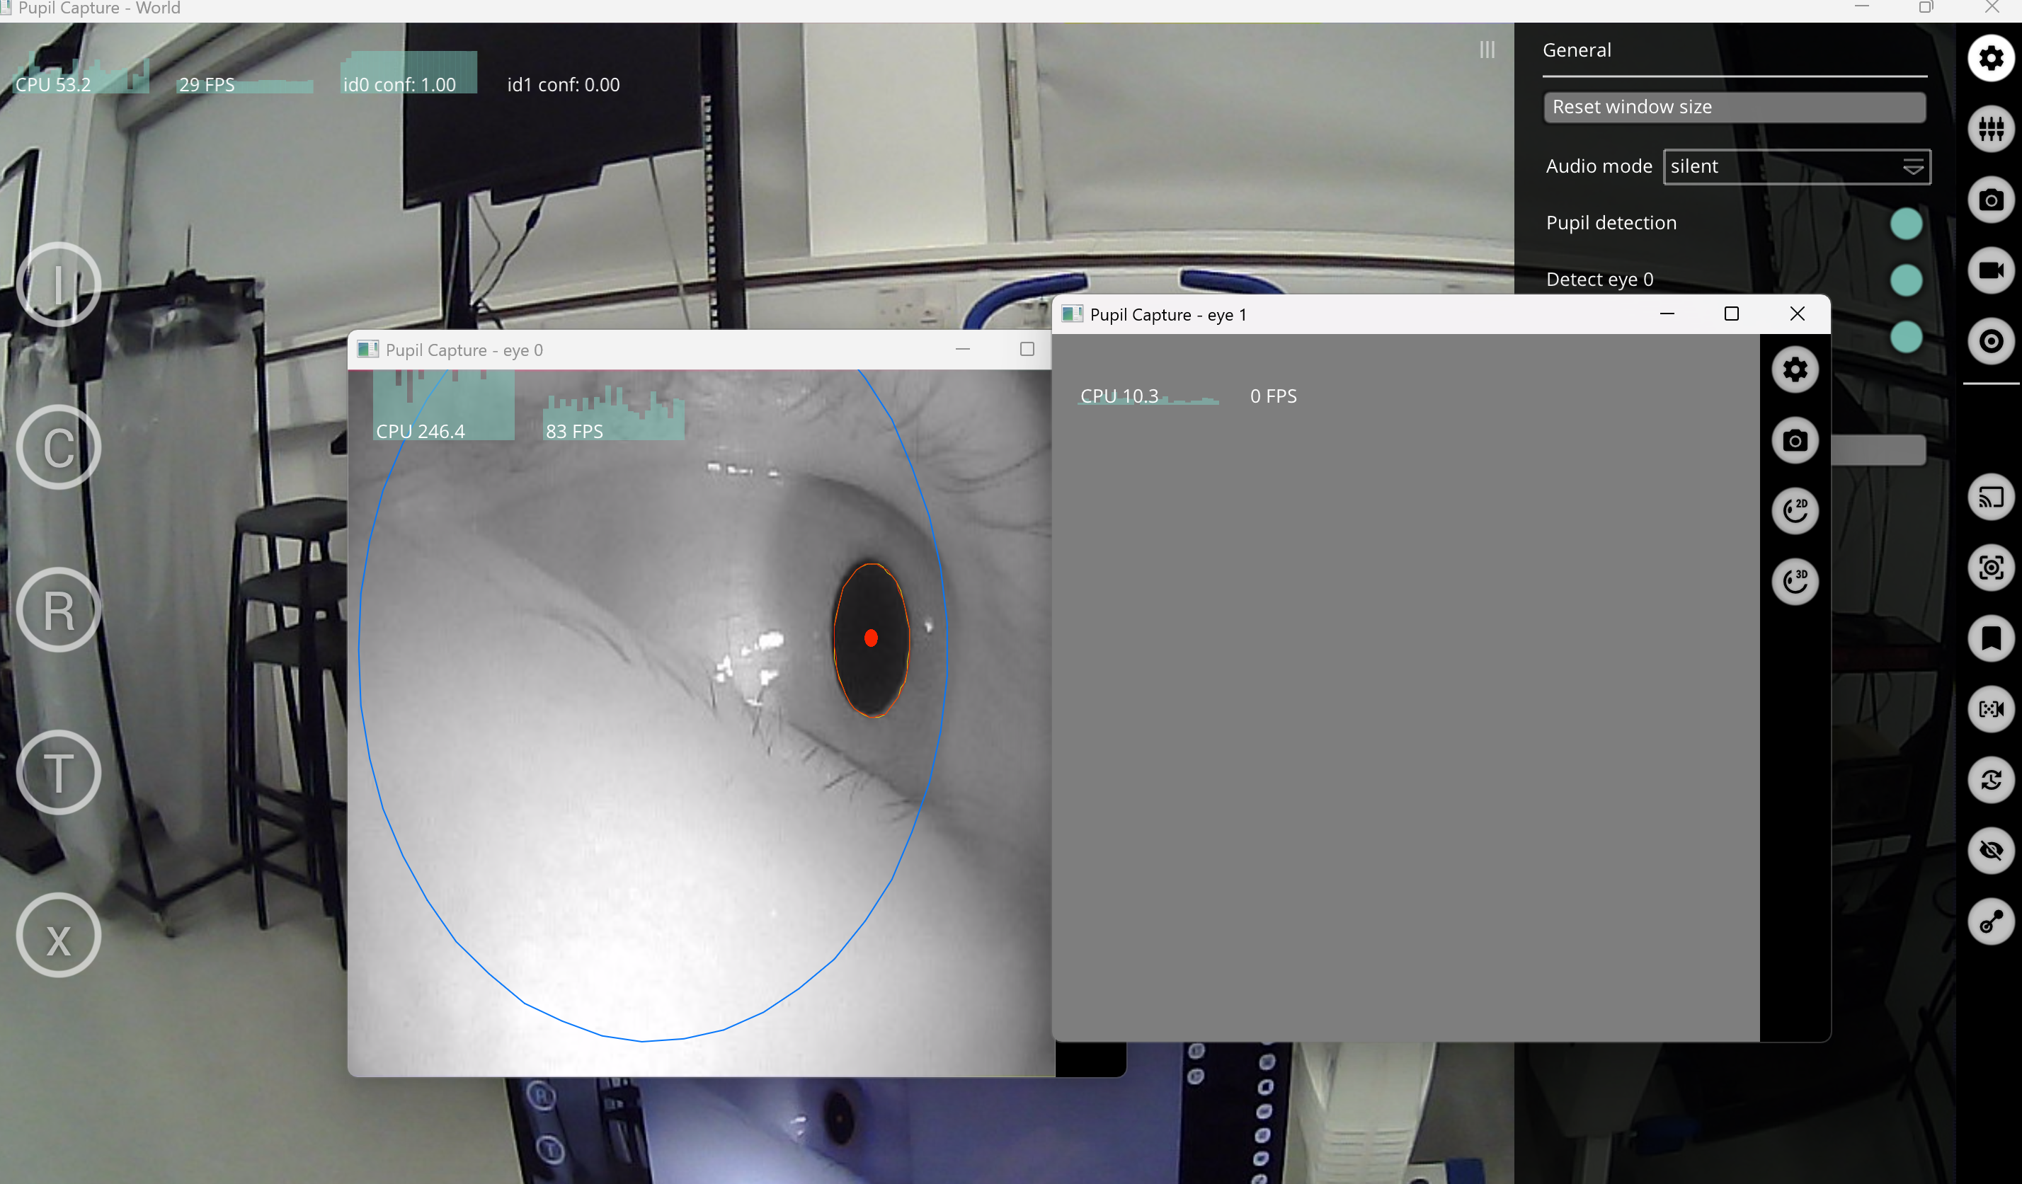
Task: Open the Plugin Manager icon
Action: pos(1991,129)
